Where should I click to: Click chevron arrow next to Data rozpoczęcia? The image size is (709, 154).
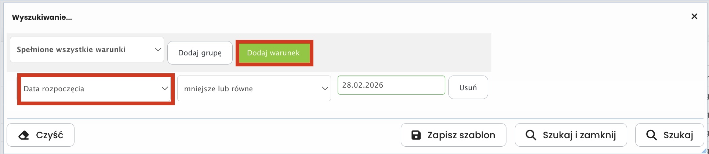tap(165, 89)
